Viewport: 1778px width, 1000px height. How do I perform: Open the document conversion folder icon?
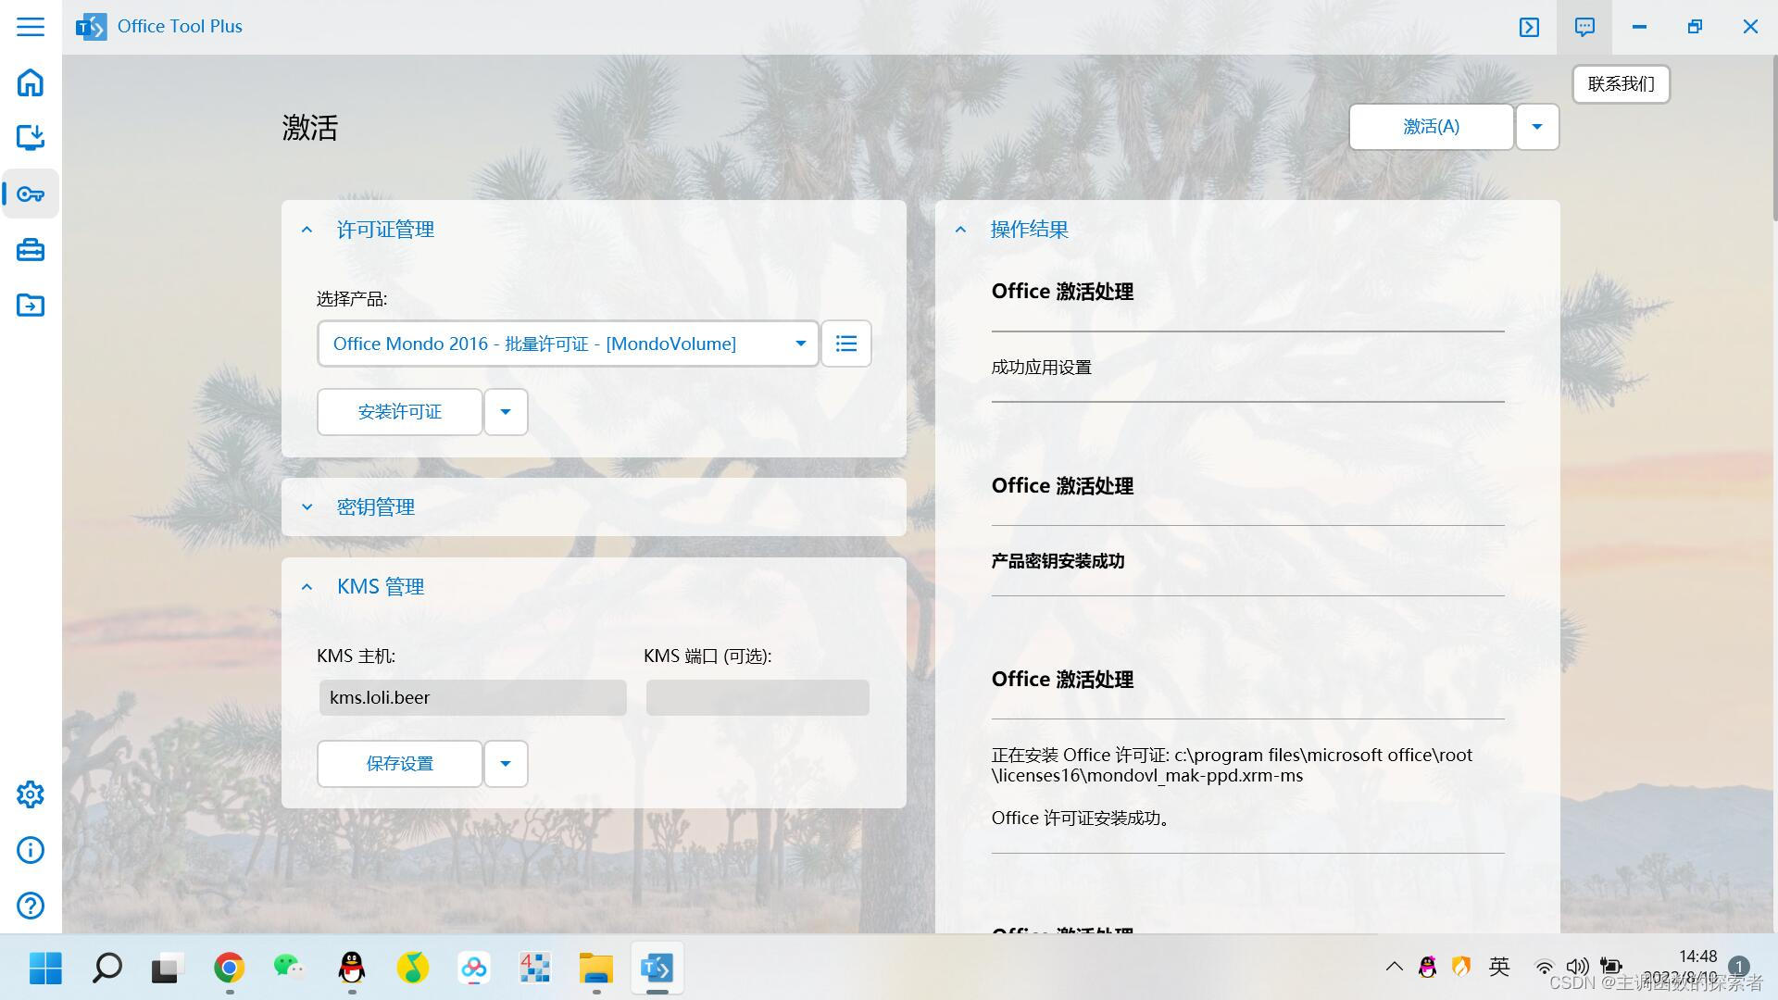[x=31, y=305]
